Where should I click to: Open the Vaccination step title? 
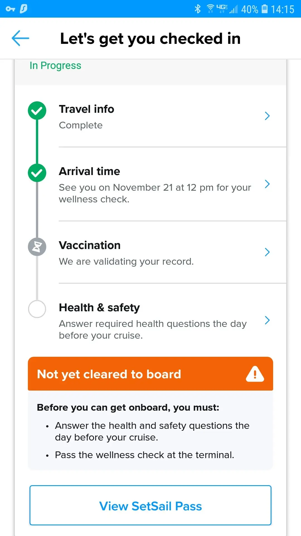[90, 245]
